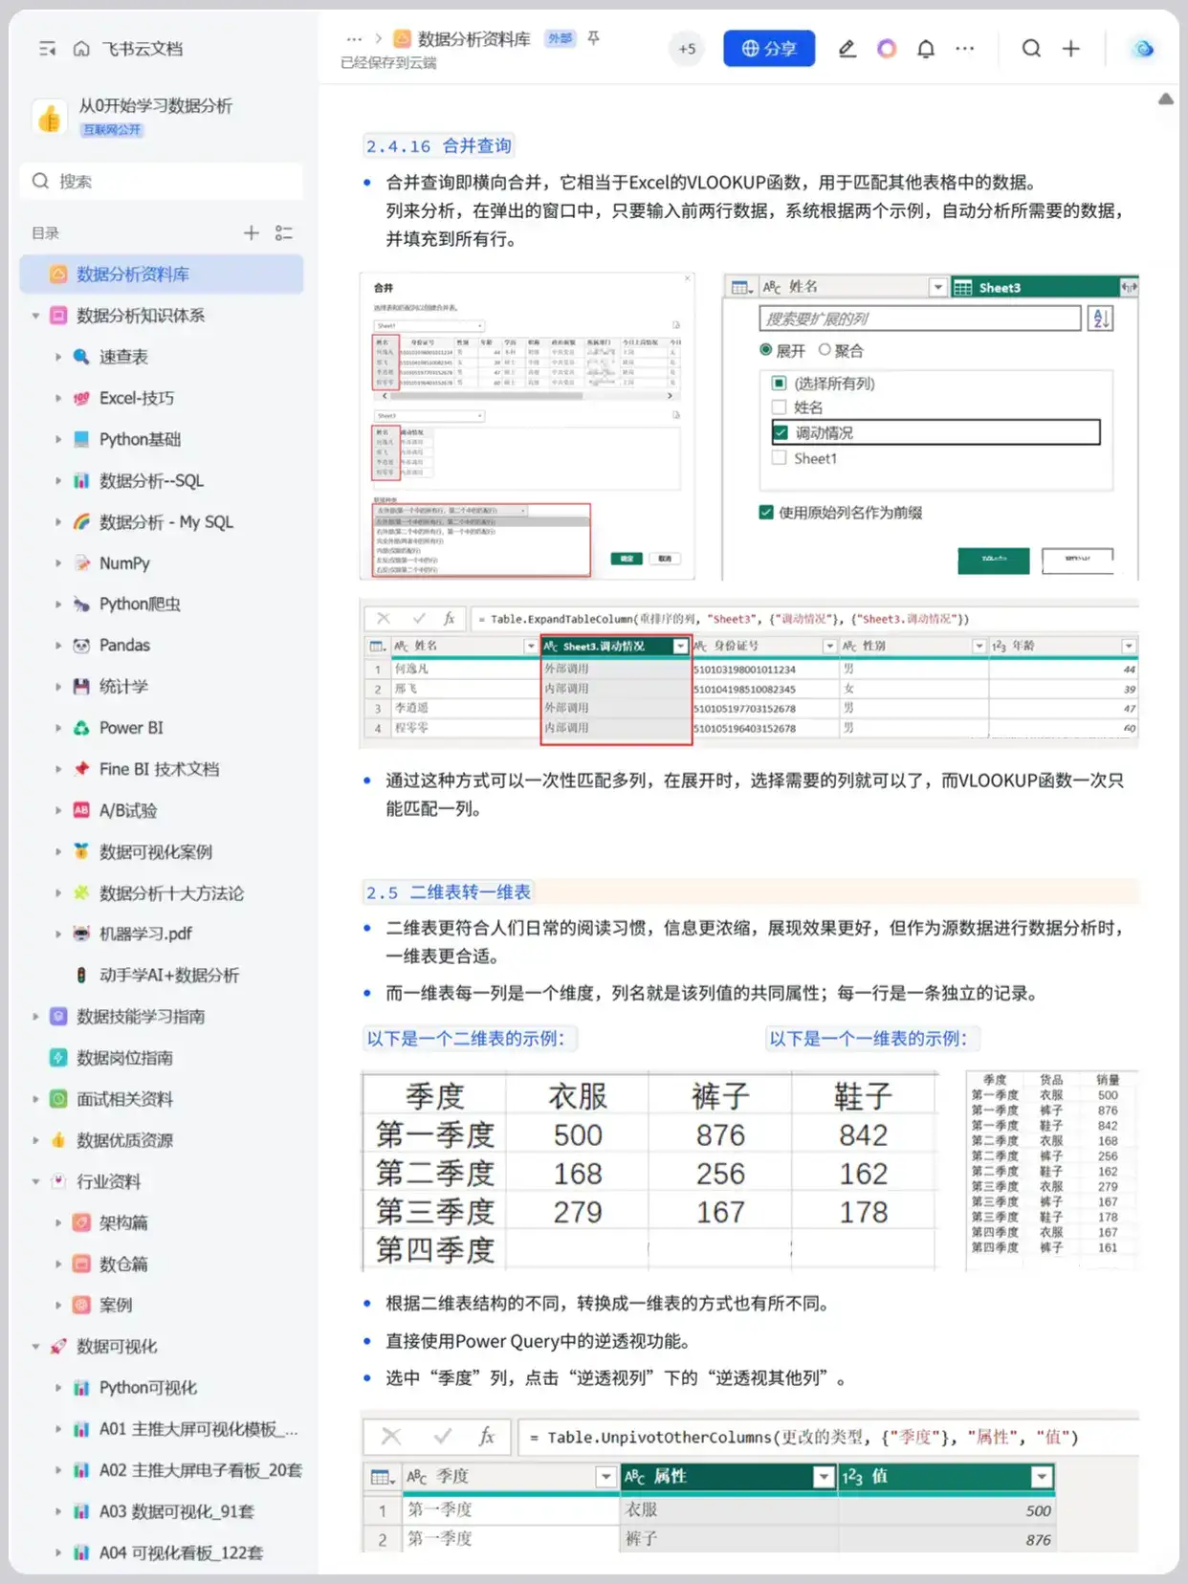The height and width of the screenshot is (1584, 1188).
Task: Collapse the 行业资料 node
Action: click(x=35, y=1181)
